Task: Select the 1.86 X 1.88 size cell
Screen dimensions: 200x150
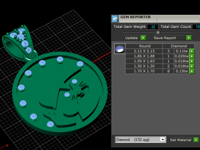Action: click(144, 56)
